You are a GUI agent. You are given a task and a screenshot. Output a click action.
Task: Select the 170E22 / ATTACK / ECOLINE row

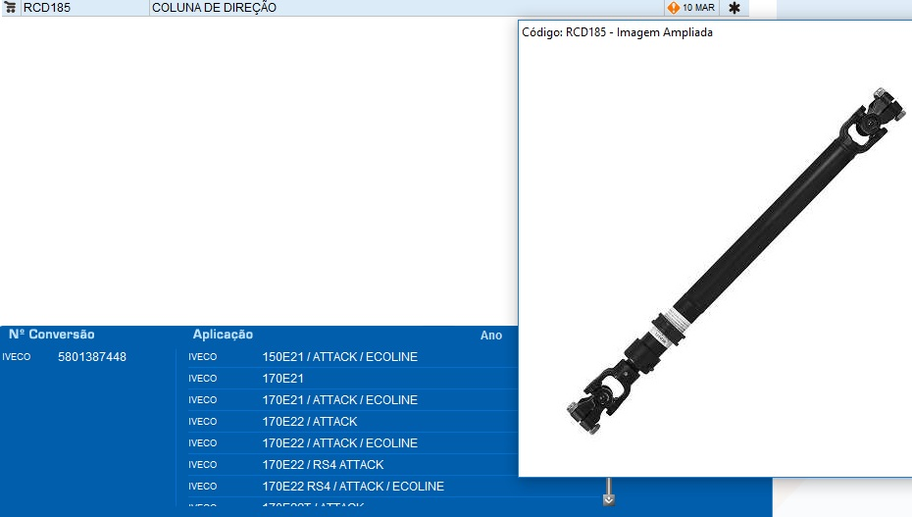(x=339, y=443)
